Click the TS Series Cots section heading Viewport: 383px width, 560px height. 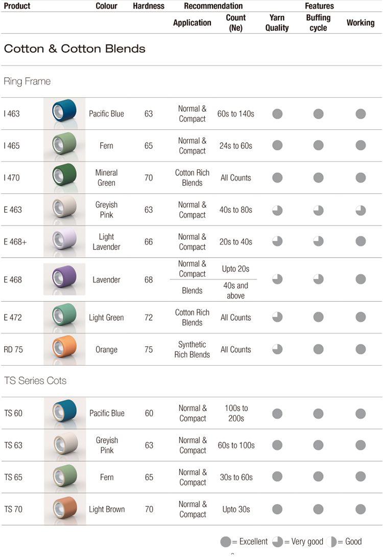click(35, 380)
